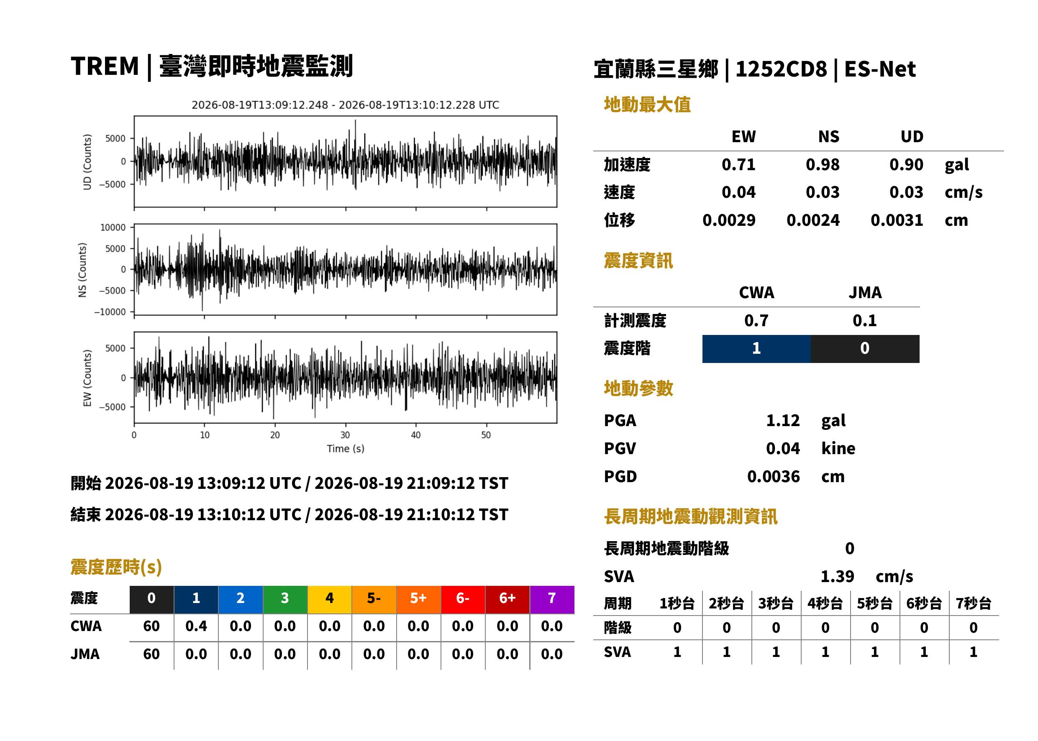This screenshot has height=741, width=1038.
Task: Click the 地動最大值 section heading
Action: pyautogui.click(x=647, y=105)
